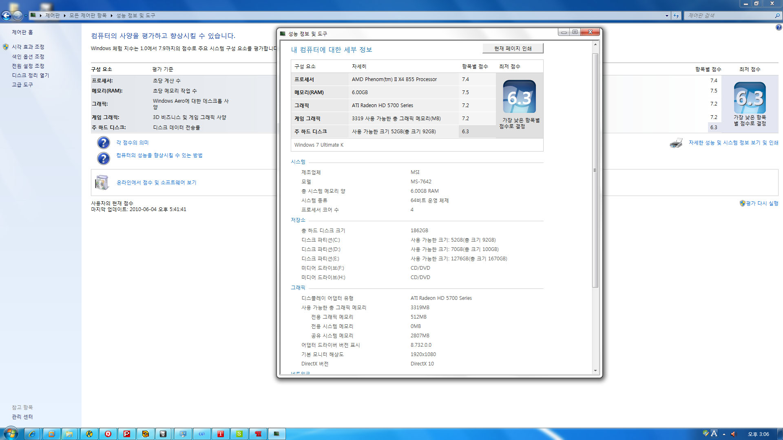783x440 pixels.
Task: Switch to performance tool taskbar icon
Action: (277, 434)
